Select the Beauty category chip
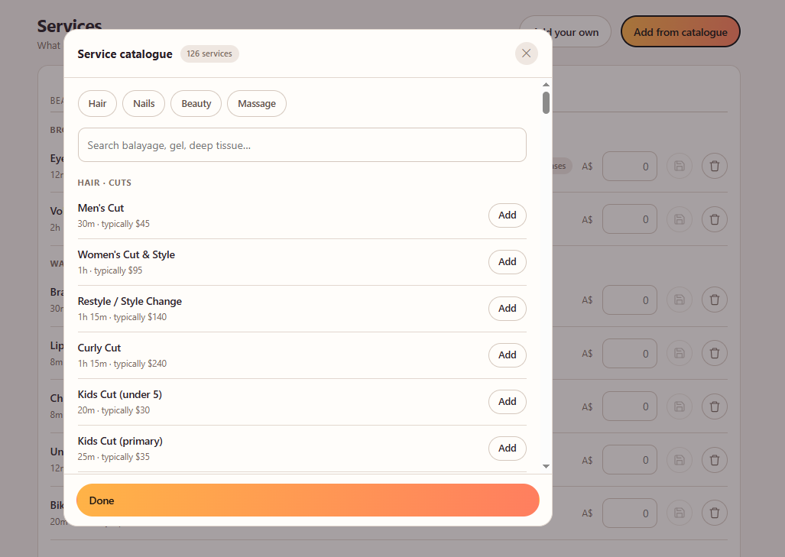This screenshot has width=785, height=557. pos(196,104)
